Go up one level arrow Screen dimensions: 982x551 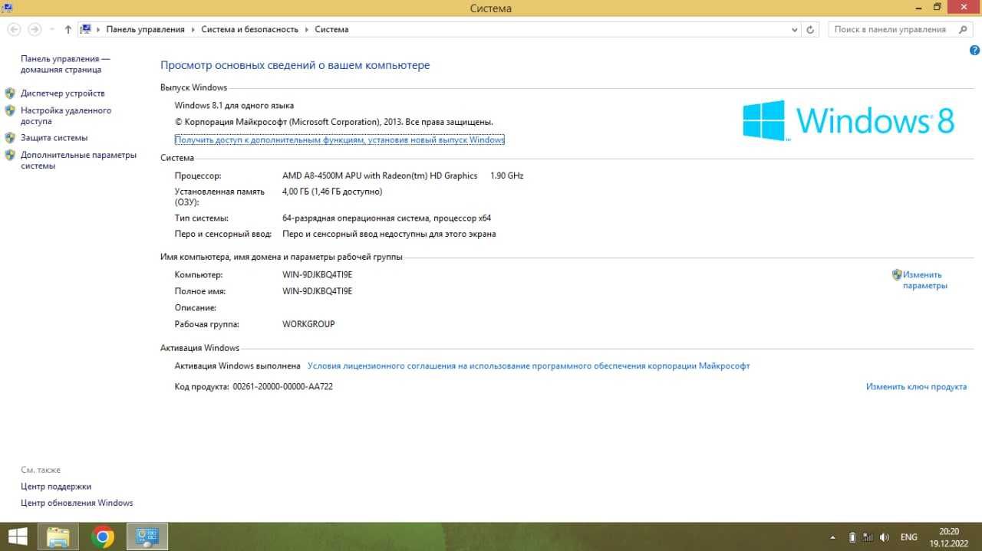pos(68,29)
